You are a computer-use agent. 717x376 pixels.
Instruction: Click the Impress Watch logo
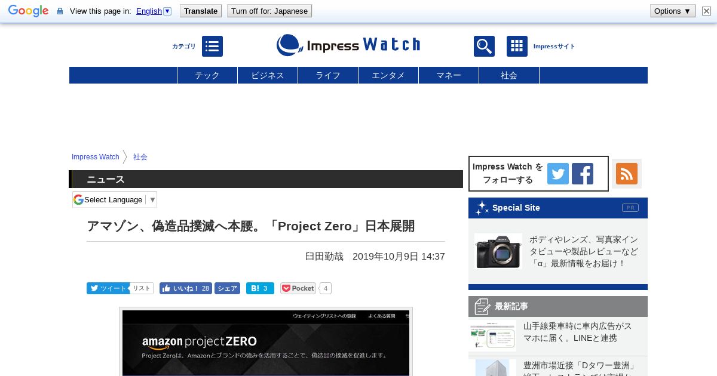[348, 45]
